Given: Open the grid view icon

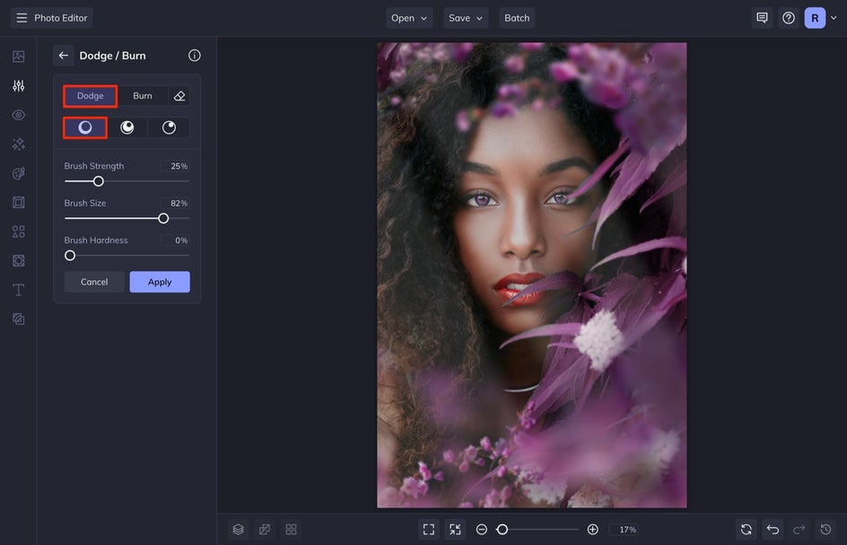Looking at the screenshot, I should (x=291, y=530).
